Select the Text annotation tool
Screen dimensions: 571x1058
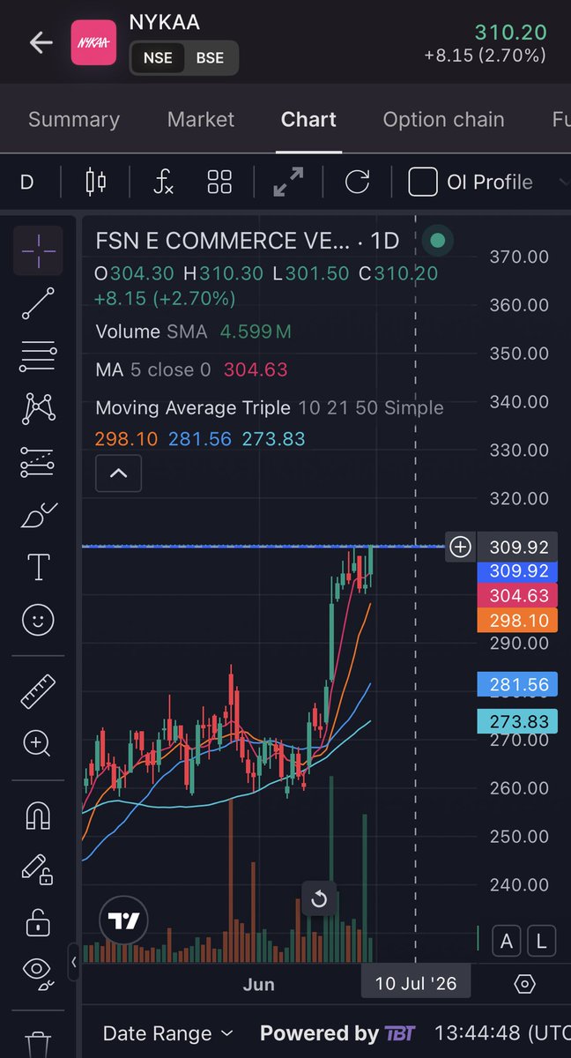[38, 568]
